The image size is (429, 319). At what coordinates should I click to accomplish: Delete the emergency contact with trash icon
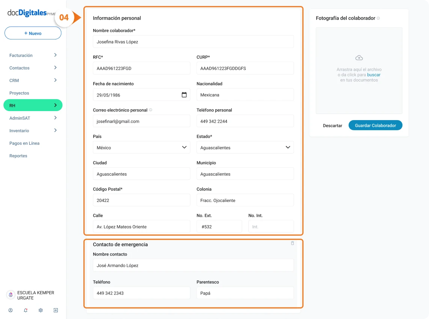click(x=293, y=243)
